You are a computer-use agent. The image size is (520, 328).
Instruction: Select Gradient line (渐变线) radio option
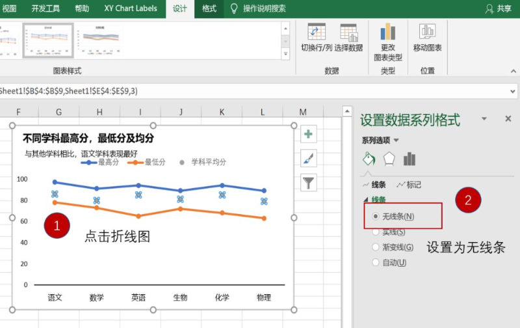point(376,247)
